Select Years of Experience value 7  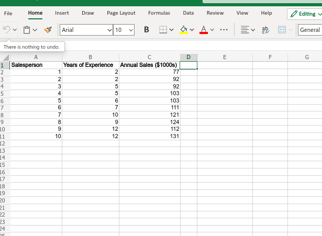(91, 108)
